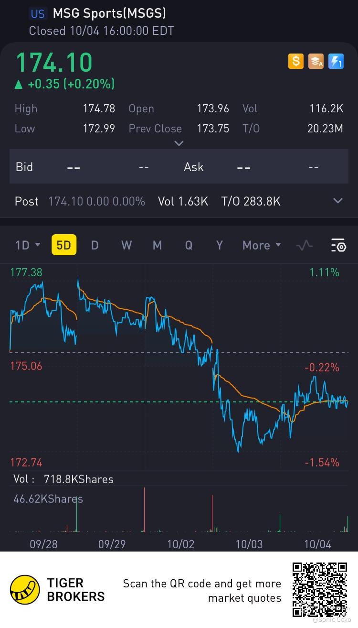Select the 5D chart tab
The height and width of the screenshot is (628, 358).
(x=63, y=246)
